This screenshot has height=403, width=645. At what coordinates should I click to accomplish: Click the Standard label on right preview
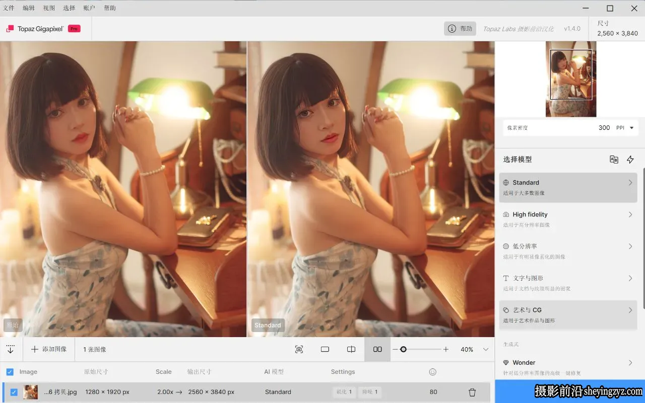(268, 325)
